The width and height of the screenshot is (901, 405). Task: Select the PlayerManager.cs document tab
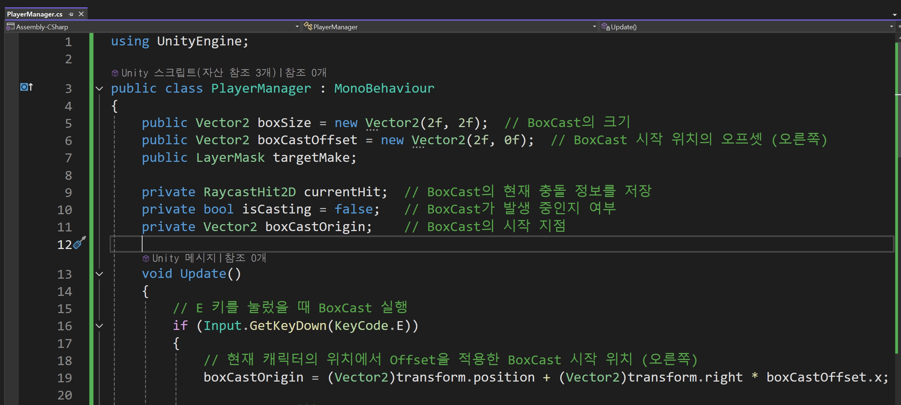coord(35,14)
